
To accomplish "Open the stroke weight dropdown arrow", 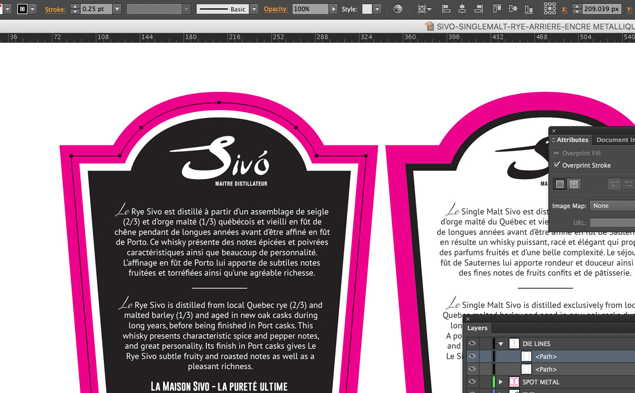I will 117,9.
